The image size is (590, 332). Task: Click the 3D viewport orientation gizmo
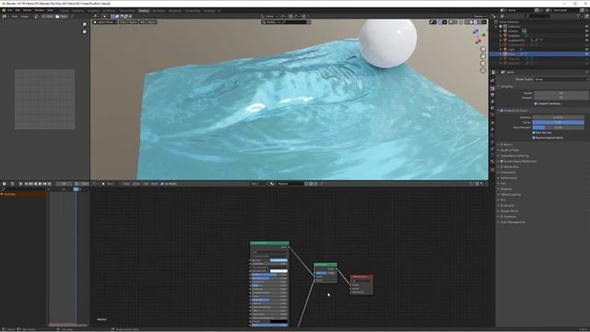(x=478, y=36)
